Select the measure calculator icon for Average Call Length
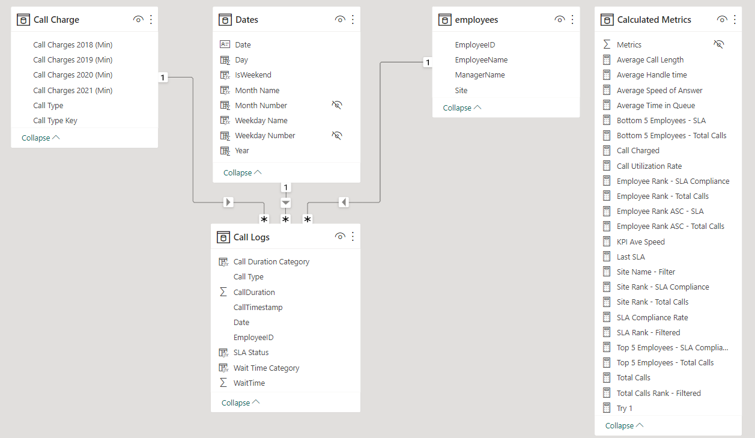Image resolution: width=755 pixels, height=438 pixels. [x=606, y=59]
